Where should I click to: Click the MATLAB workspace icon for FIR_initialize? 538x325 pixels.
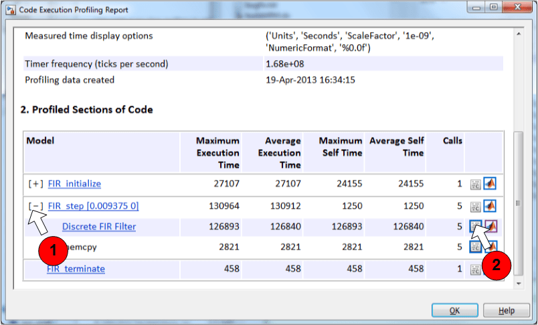click(490, 183)
